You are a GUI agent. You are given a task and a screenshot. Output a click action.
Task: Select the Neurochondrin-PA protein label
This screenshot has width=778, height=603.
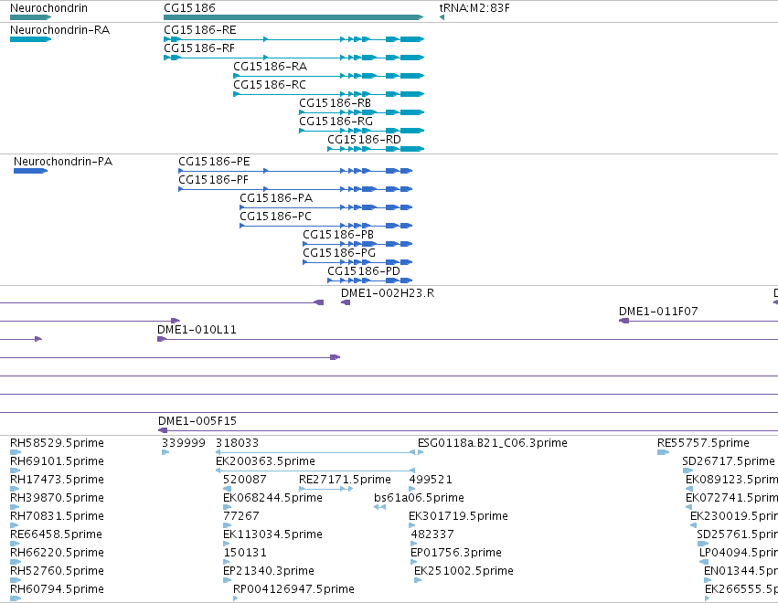click(63, 162)
